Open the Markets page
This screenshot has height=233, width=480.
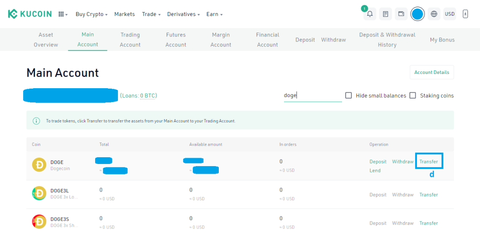[x=125, y=14]
